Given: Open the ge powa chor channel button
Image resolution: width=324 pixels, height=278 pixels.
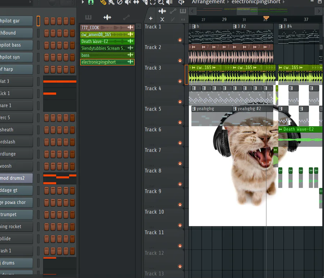Looking at the screenshot, I should [x=16, y=202].
